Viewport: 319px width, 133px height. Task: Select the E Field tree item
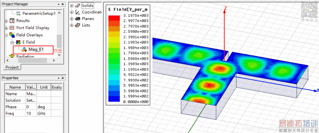coord(28,42)
